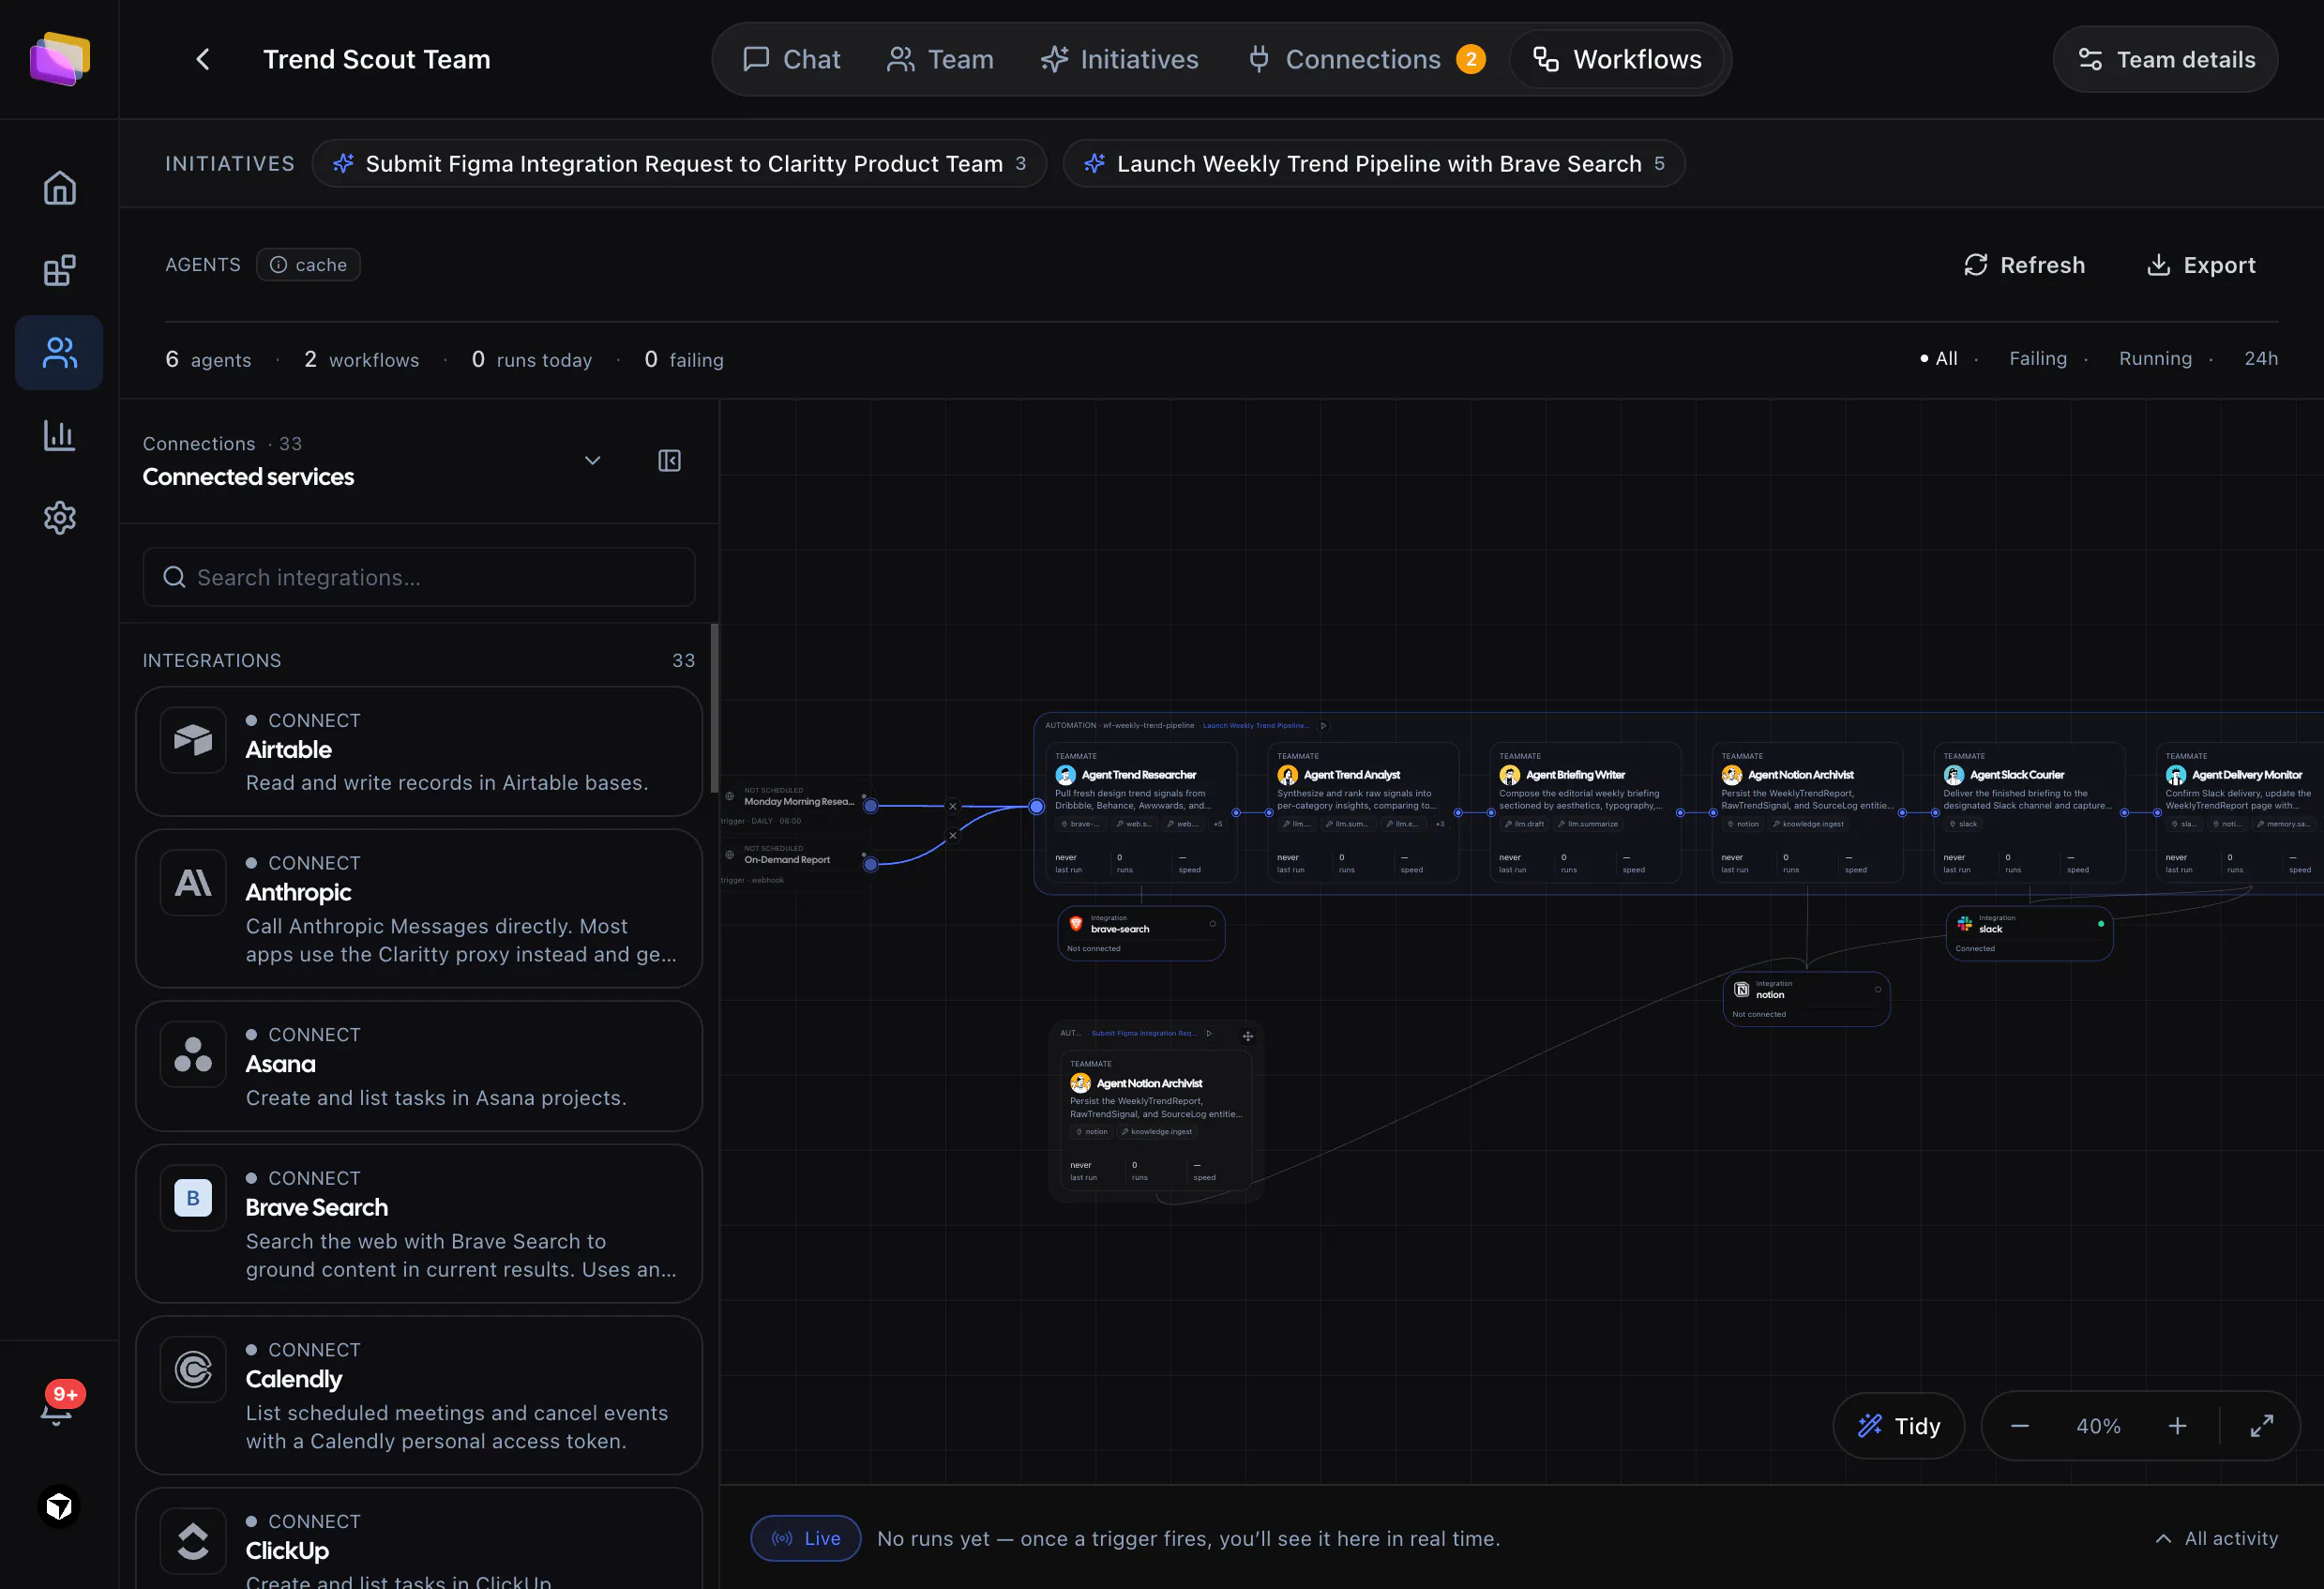Click the Calendly integration logo

point(193,1369)
